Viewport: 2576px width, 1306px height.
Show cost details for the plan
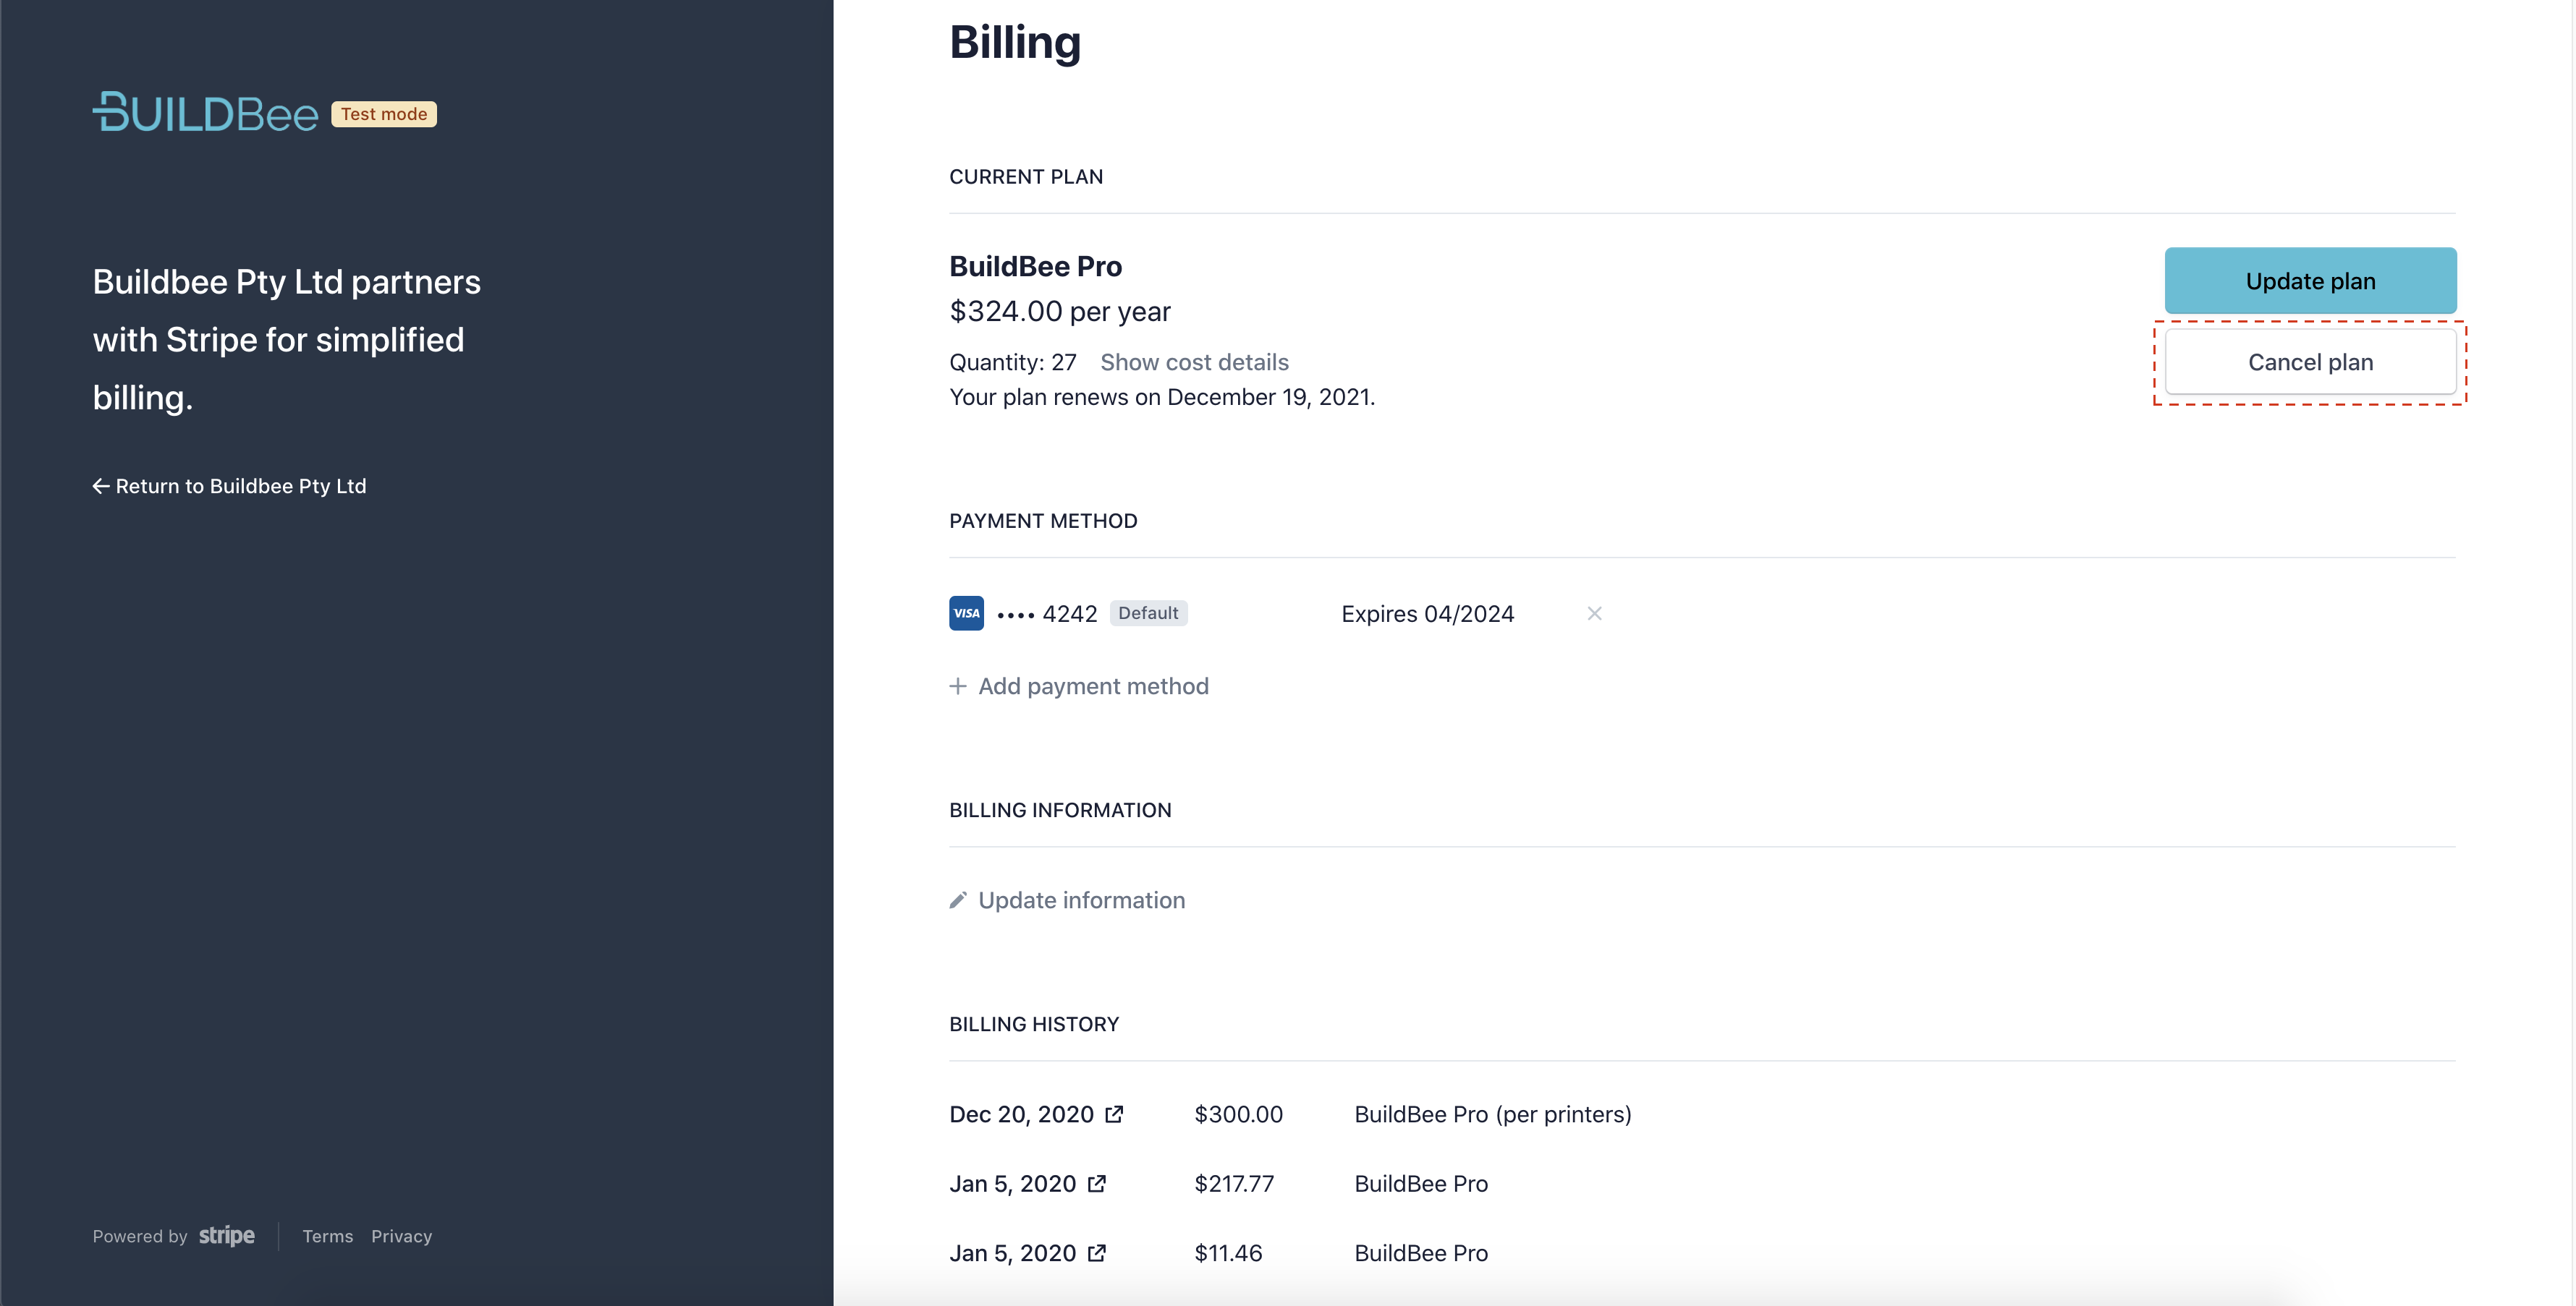[x=1194, y=362]
